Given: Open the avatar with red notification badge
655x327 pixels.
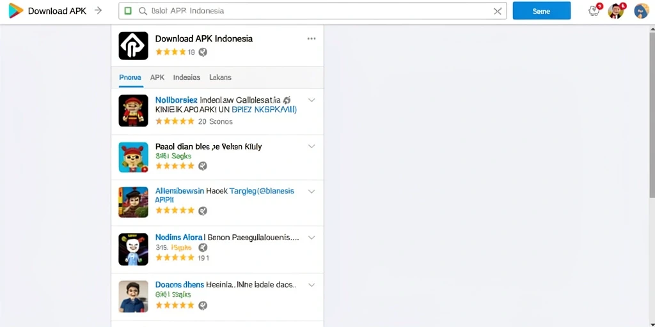Looking at the screenshot, I should click(x=616, y=10).
